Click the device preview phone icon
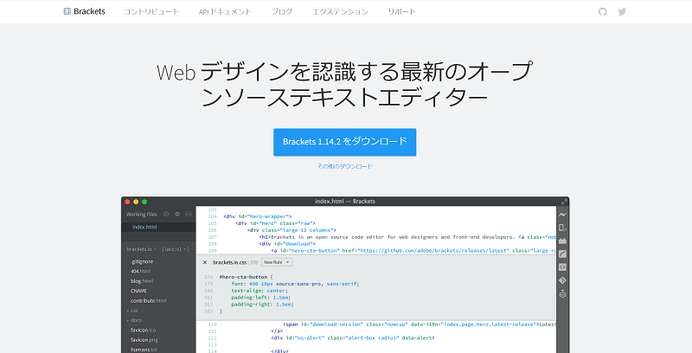This screenshot has width=692, height=353. [562, 228]
